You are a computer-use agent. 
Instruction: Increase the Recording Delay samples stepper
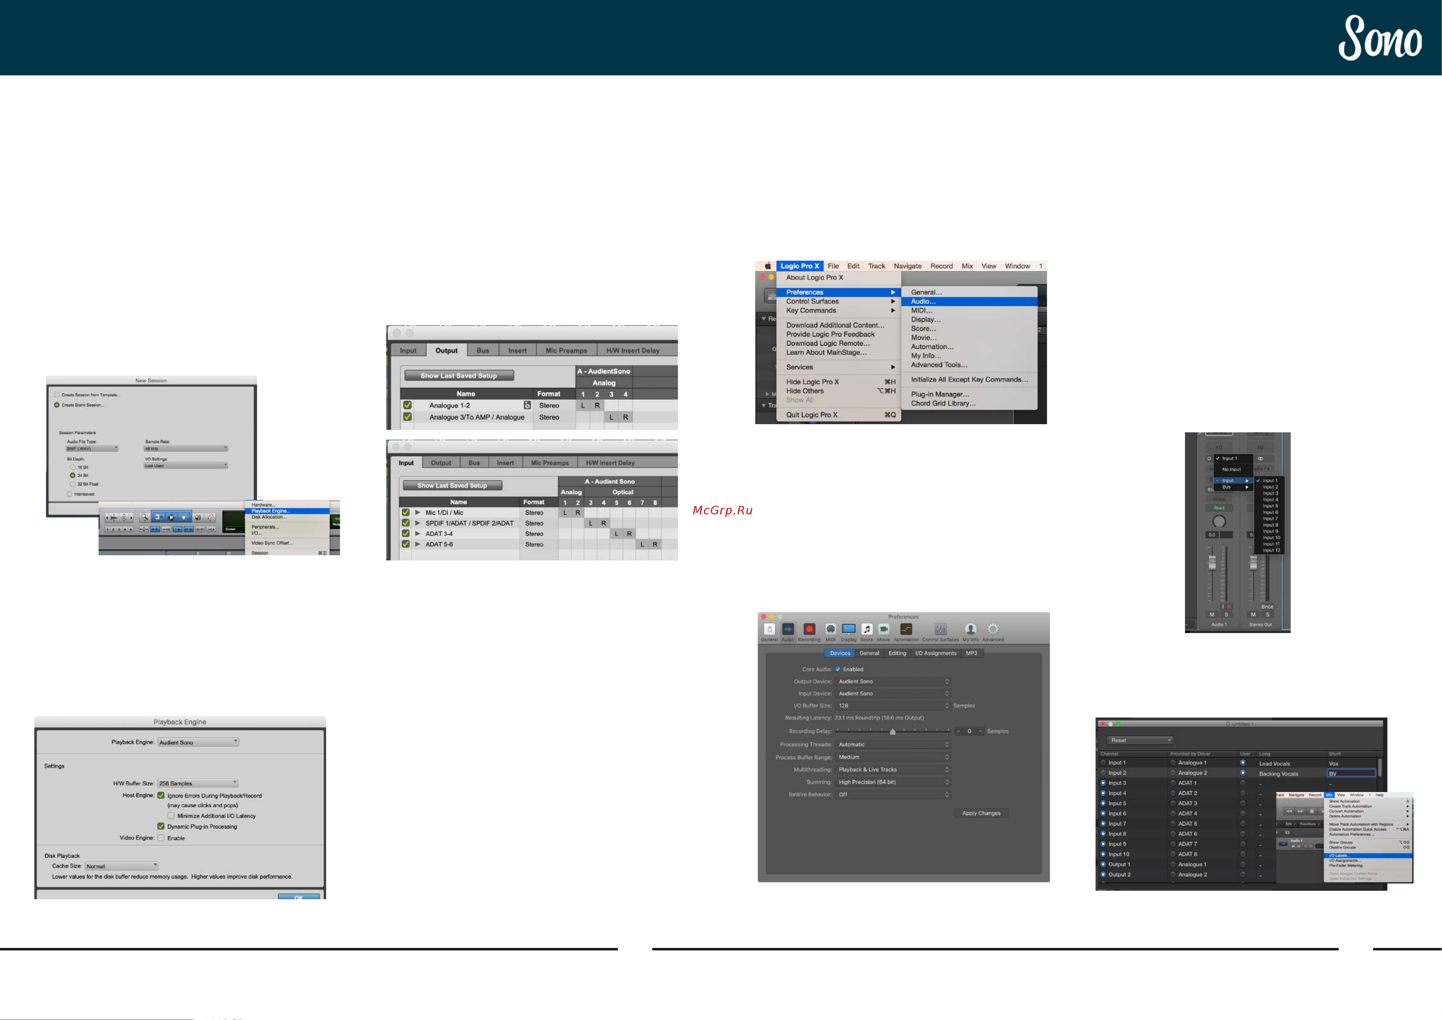point(980,731)
